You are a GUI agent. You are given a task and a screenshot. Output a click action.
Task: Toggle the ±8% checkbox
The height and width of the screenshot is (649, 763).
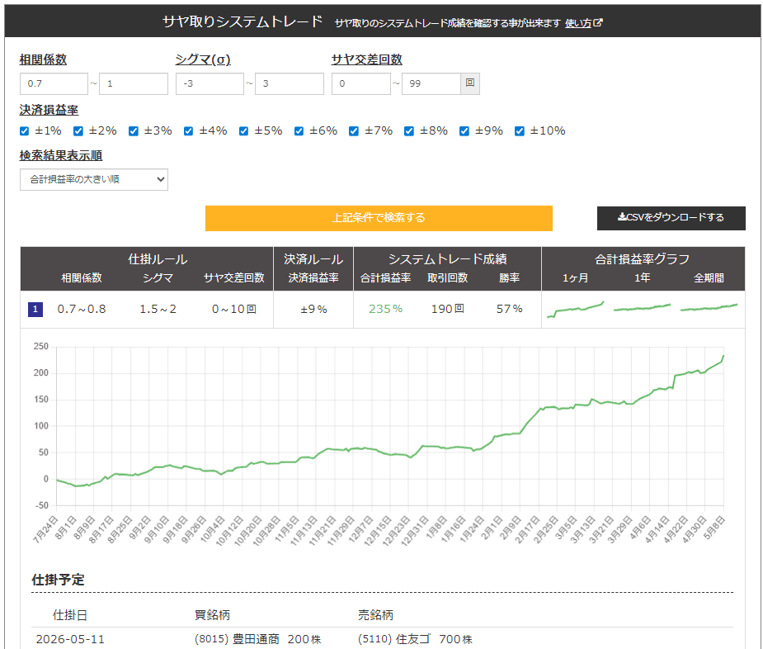pos(409,131)
